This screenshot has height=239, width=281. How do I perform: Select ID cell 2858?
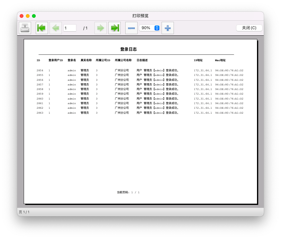coord(40,89)
